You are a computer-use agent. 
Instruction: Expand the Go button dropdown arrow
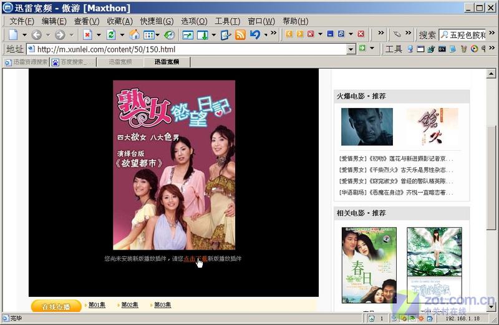pyautogui.click(x=372, y=49)
